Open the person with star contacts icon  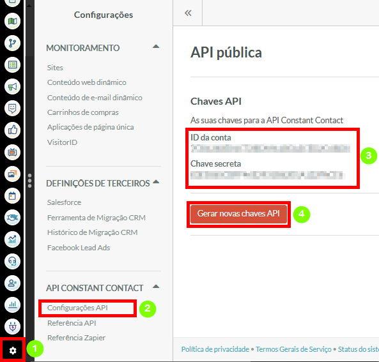pyautogui.click(x=12, y=283)
